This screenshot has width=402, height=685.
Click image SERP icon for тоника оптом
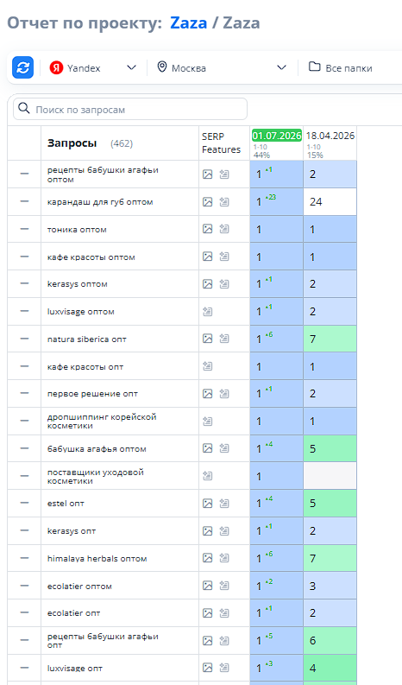(207, 229)
